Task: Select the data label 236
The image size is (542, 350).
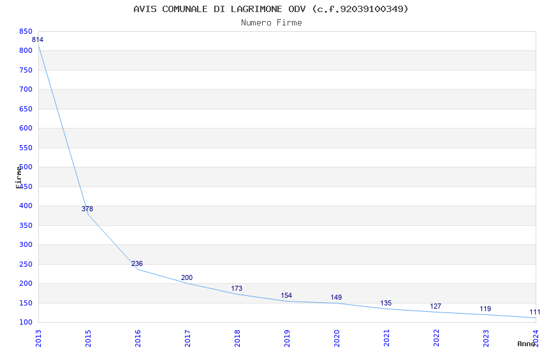Action: [137, 263]
